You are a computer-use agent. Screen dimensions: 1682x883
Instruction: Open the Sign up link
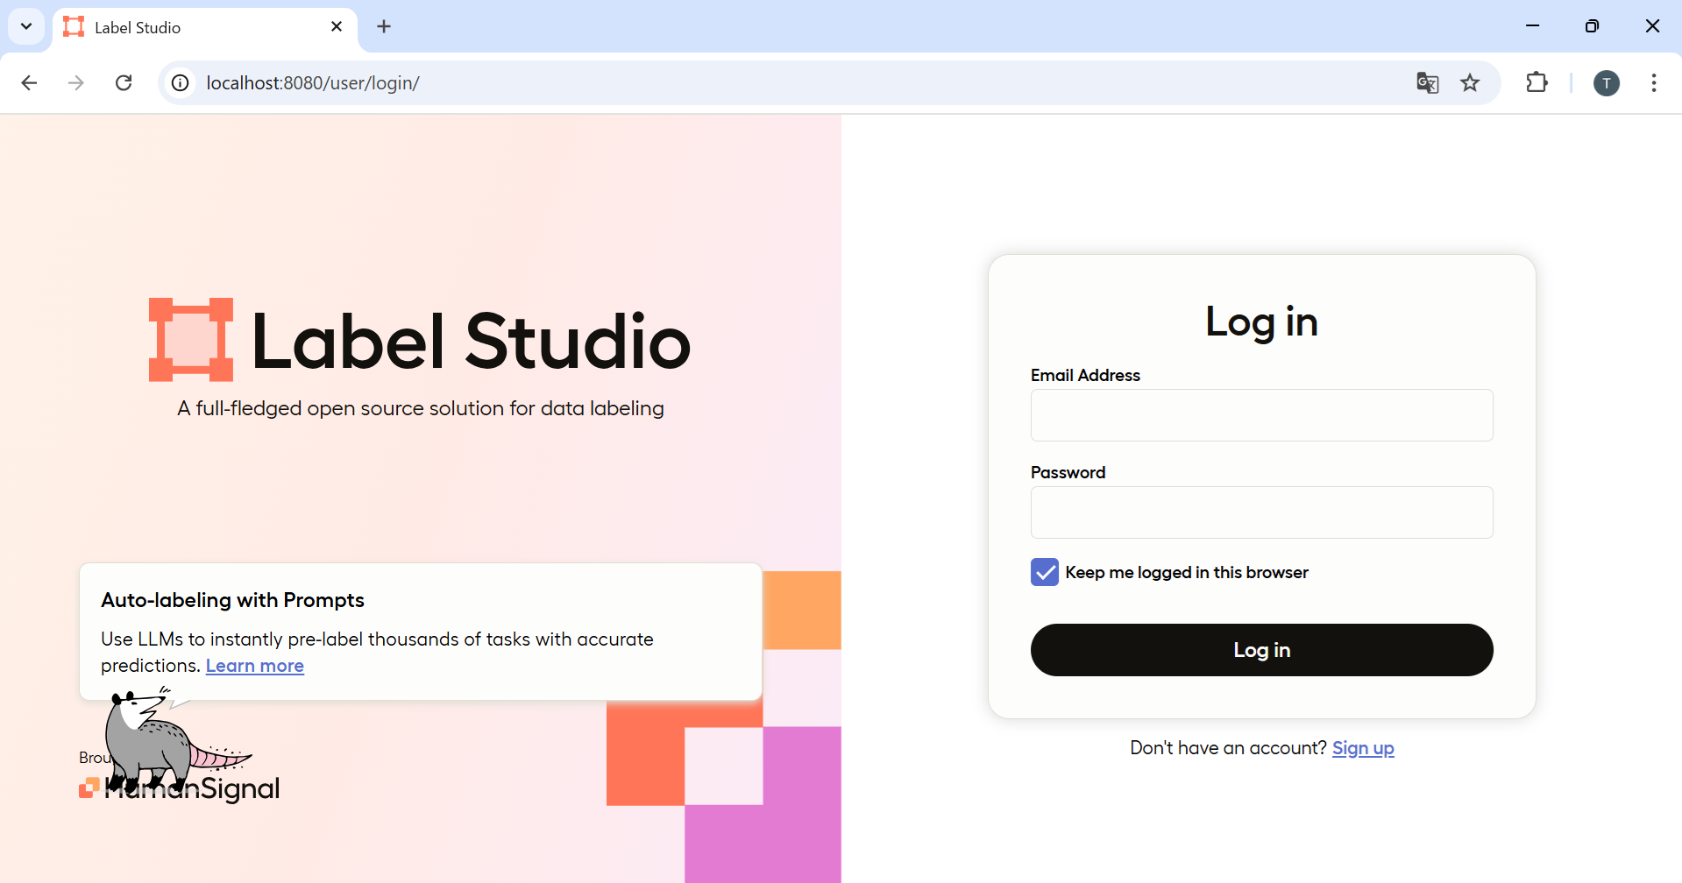[1363, 748]
